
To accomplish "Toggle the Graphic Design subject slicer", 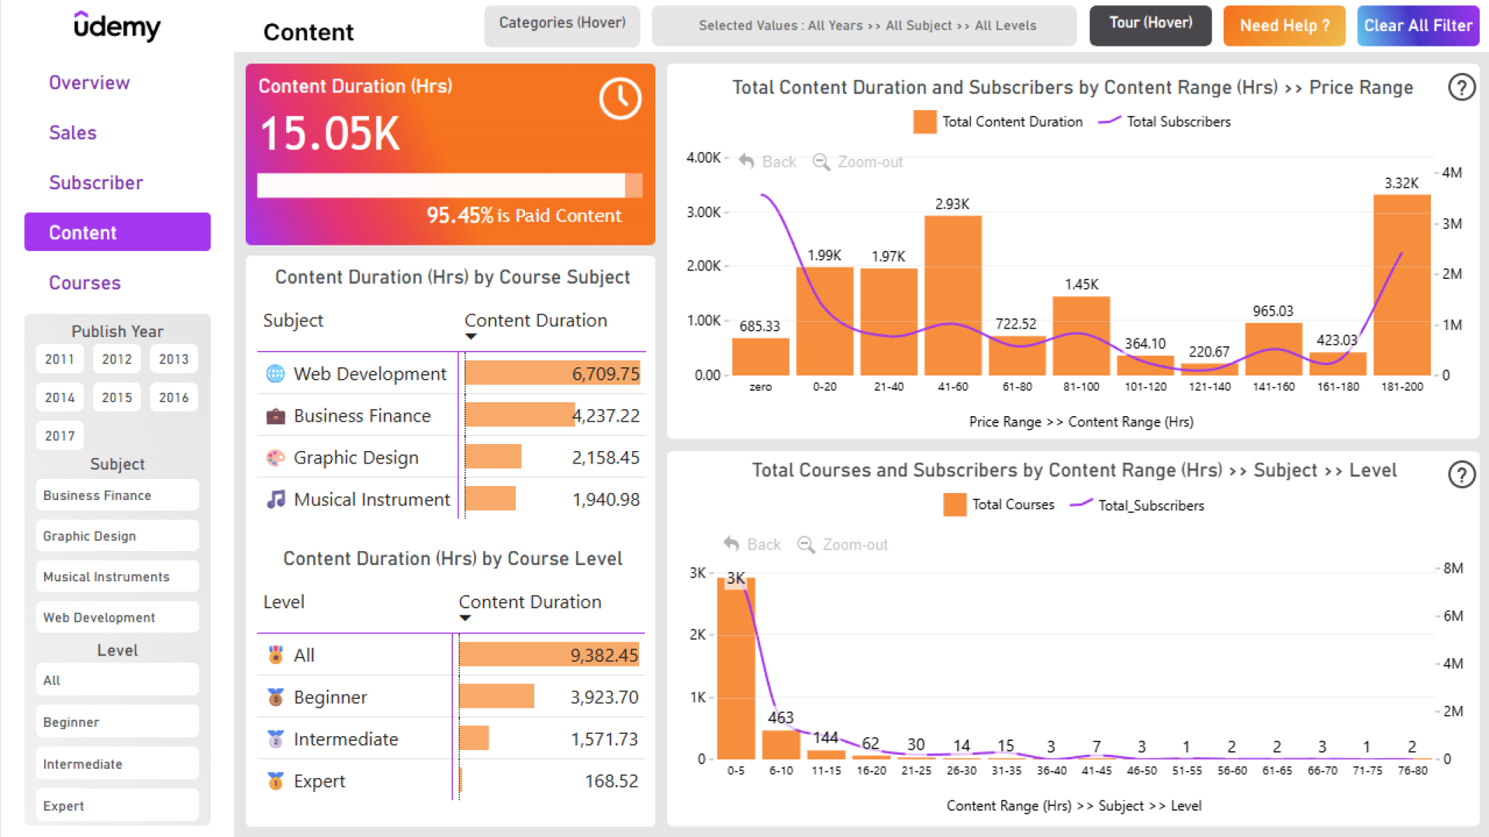I will (117, 536).
